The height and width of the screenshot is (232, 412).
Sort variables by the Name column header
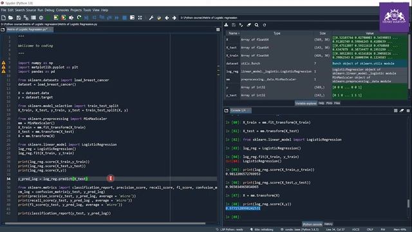coord(233,34)
